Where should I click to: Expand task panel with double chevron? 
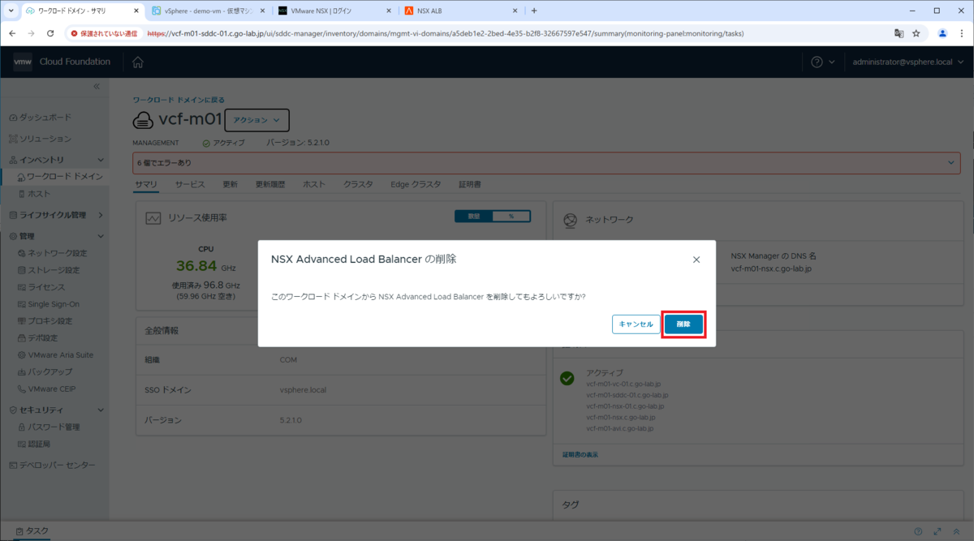956,531
